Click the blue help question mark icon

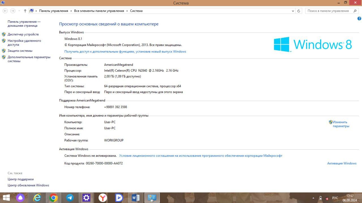[x=359, y=18]
